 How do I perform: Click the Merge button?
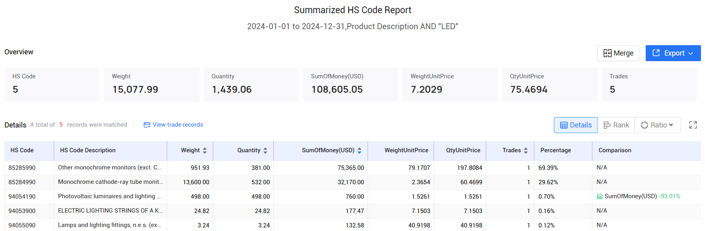click(x=618, y=53)
